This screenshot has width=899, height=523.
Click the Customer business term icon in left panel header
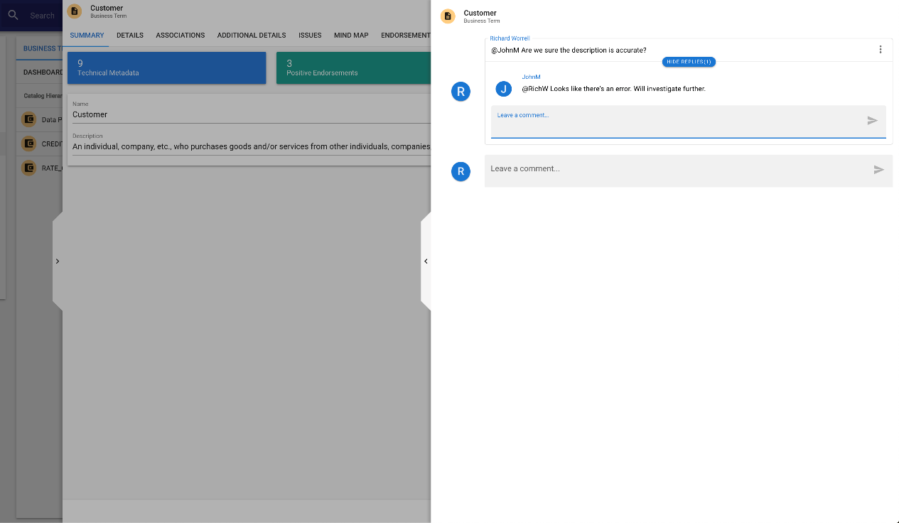(75, 11)
